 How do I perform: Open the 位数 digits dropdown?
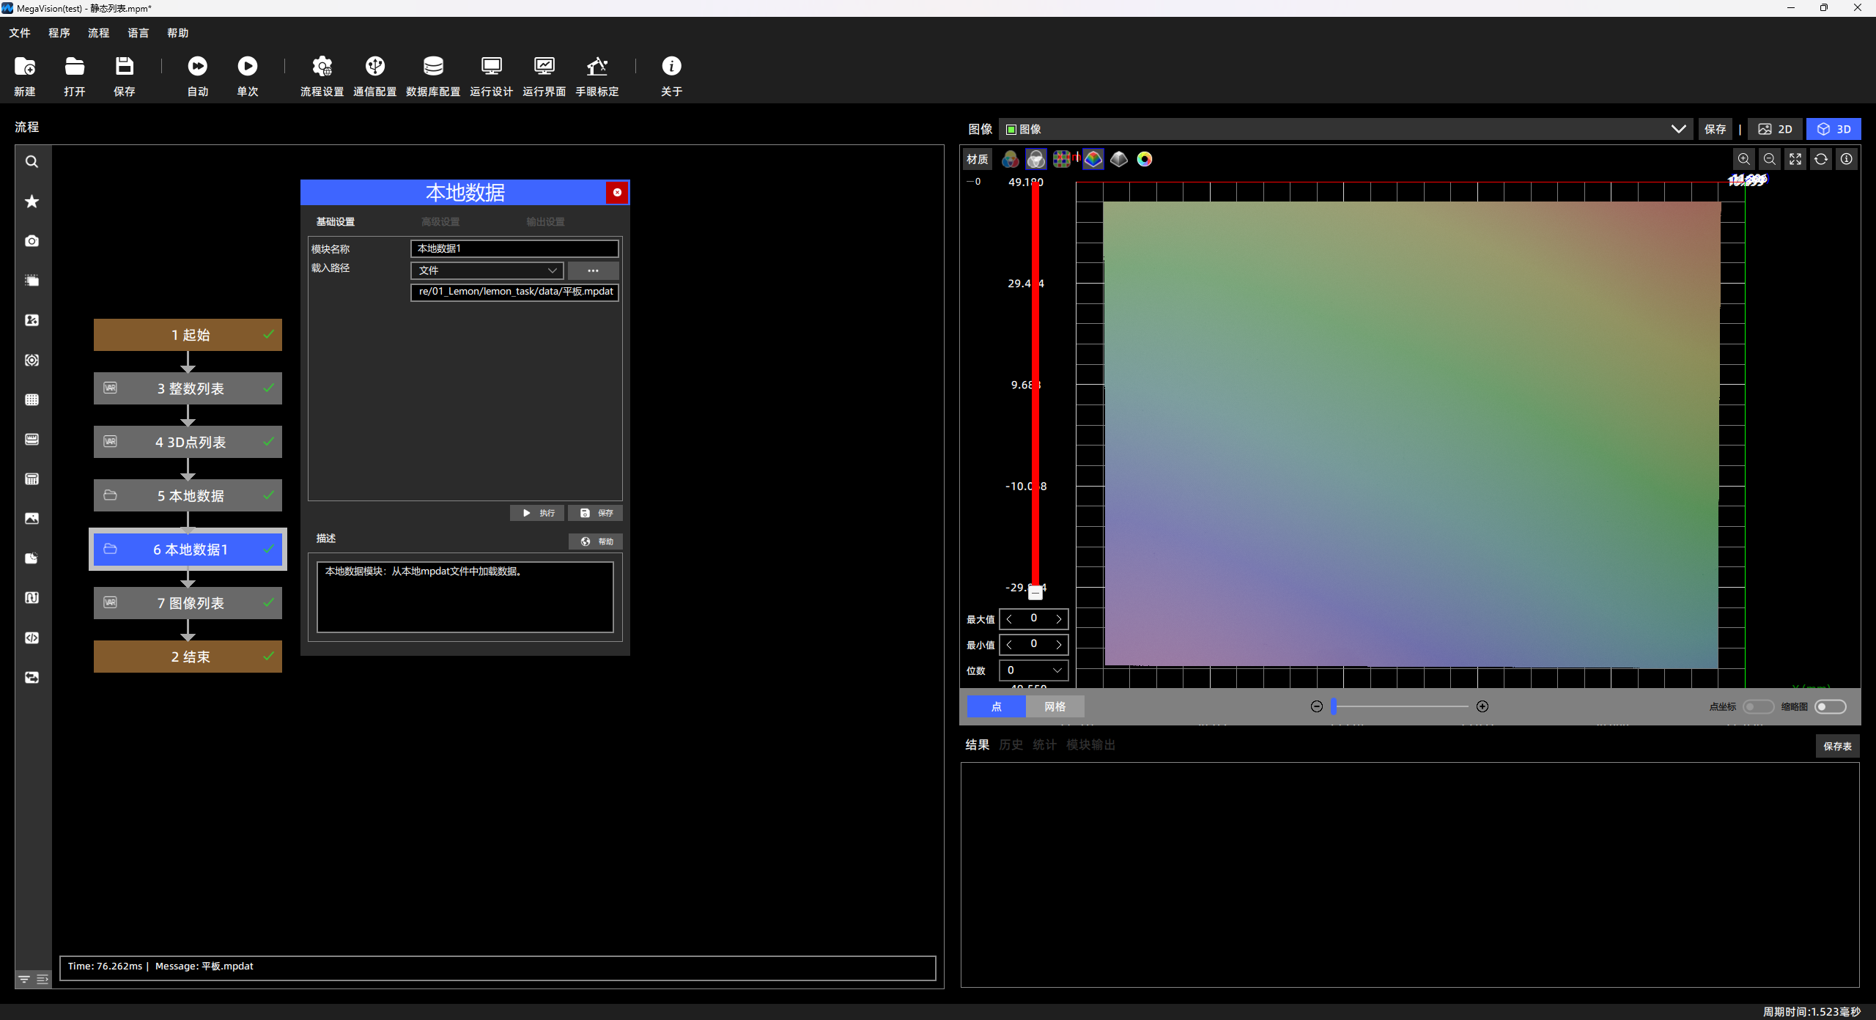pos(1034,670)
